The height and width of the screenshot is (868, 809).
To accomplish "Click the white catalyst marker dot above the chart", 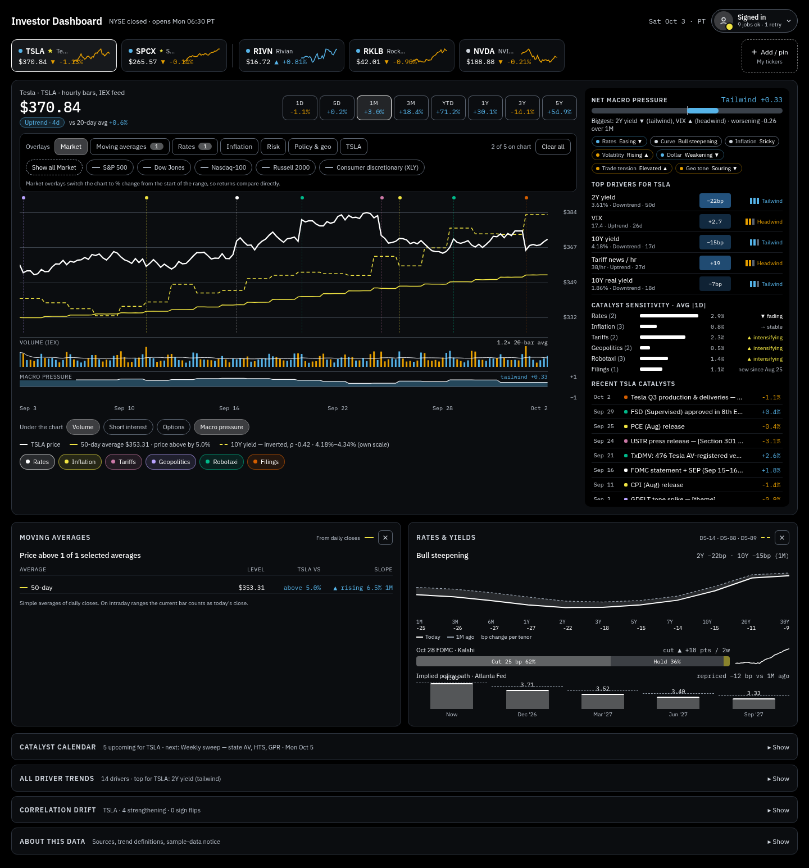I will [x=237, y=198].
